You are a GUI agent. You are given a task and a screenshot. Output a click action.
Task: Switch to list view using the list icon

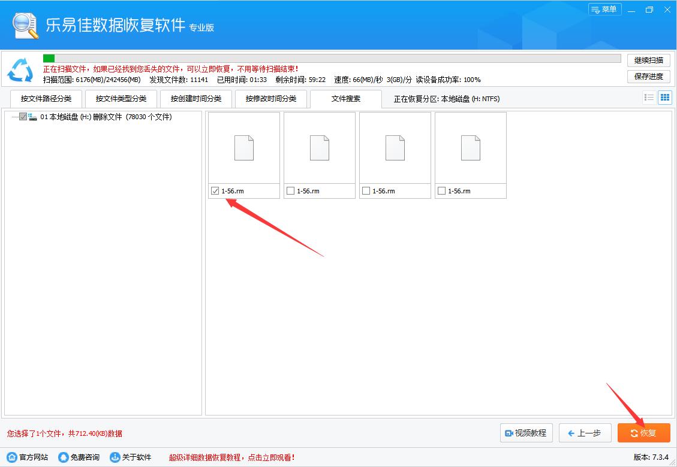(x=649, y=97)
